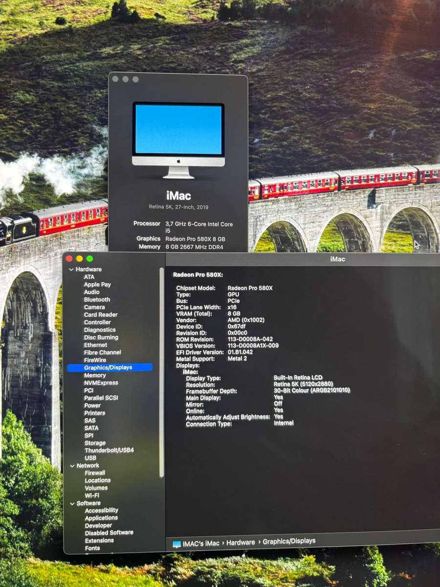The height and width of the screenshot is (587, 440).
Task: Click the VBIOS Version value 113-D0008A1X-009
Action: (x=253, y=345)
